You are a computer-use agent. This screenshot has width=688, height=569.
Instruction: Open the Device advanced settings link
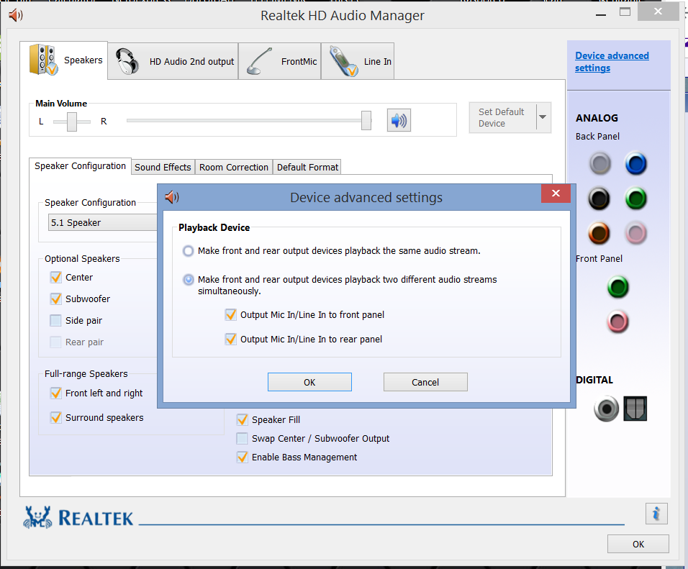click(612, 62)
